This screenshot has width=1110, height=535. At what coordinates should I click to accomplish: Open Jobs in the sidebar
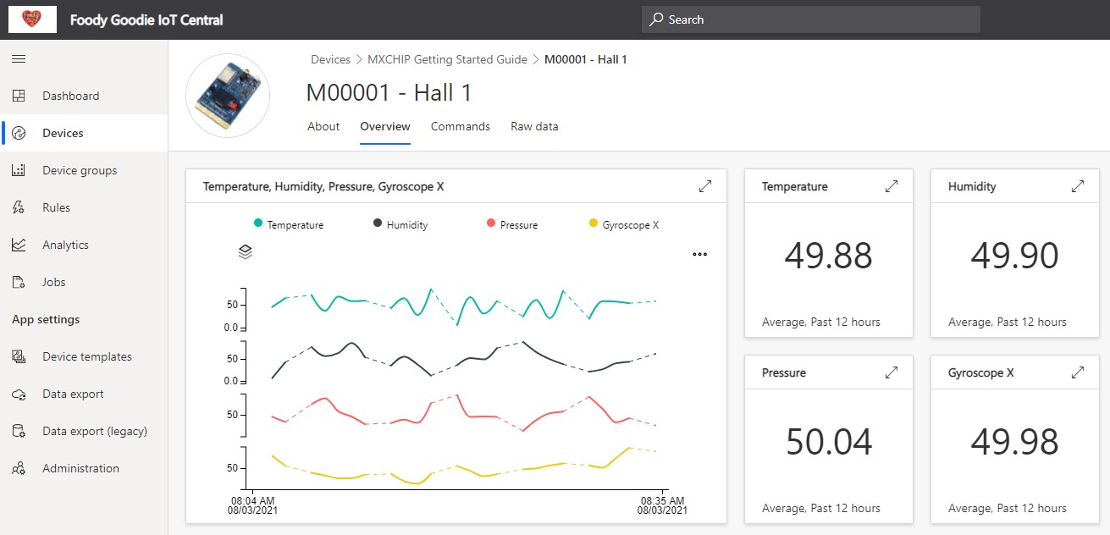[84, 282]
